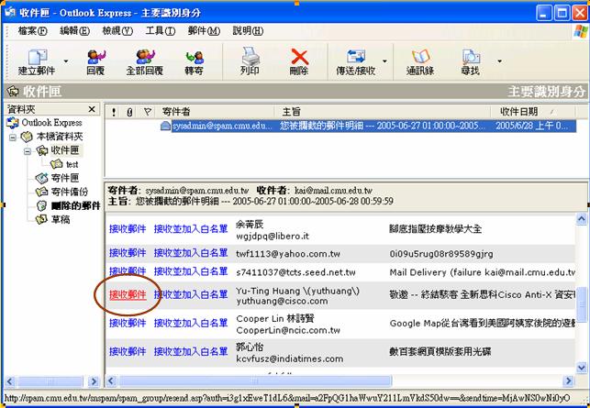Click preview pane horizontal scroll left arrow
Viewport: 590px width, 408px height.
point(111,380)
